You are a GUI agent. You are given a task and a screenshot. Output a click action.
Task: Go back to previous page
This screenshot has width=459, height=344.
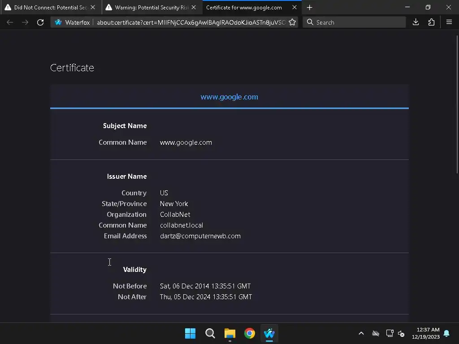pos(10,22)
